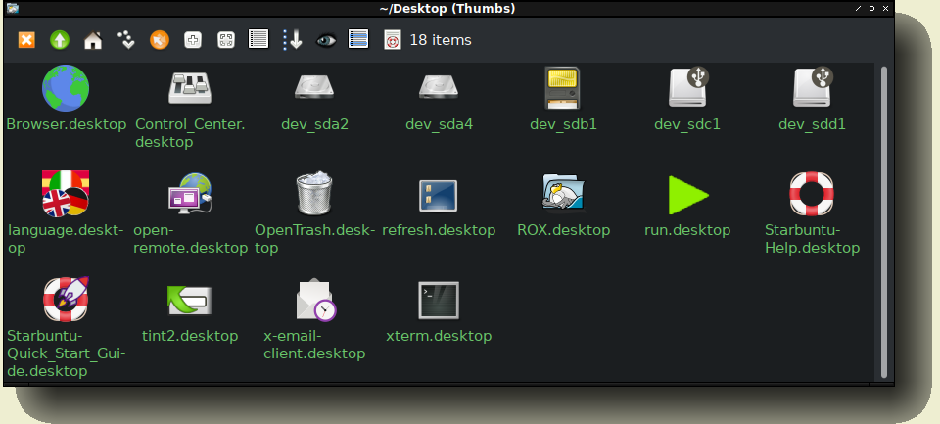940x424 pixels.
Task: Click the xterm.desktop terminal icon
Action: coord(439,301)
